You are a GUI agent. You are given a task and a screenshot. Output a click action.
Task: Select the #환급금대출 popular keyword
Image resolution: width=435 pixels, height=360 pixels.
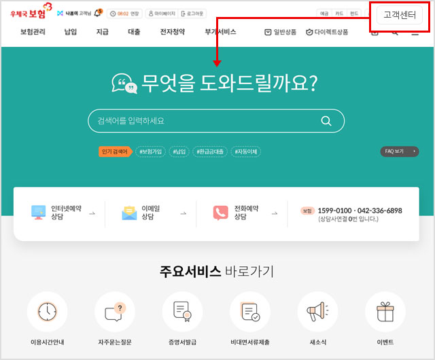click(x=210, y=151)
